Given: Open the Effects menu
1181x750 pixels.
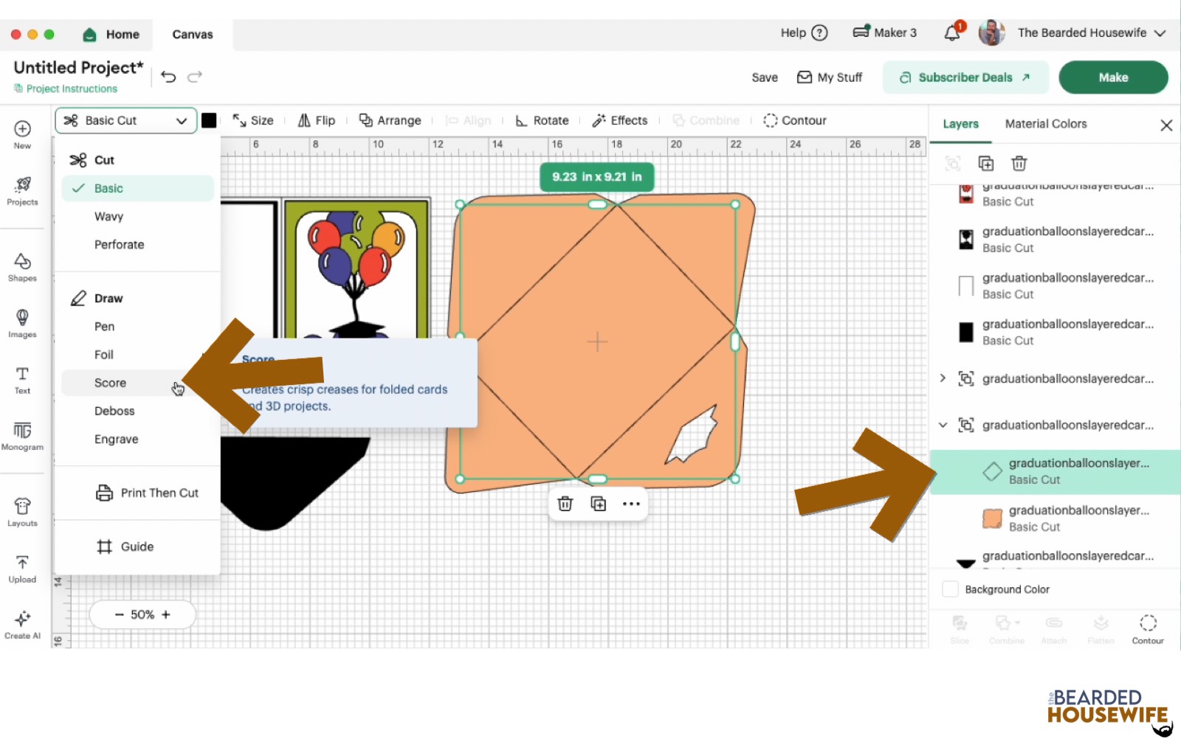Looking at the screenshot, I should point(620,120).
